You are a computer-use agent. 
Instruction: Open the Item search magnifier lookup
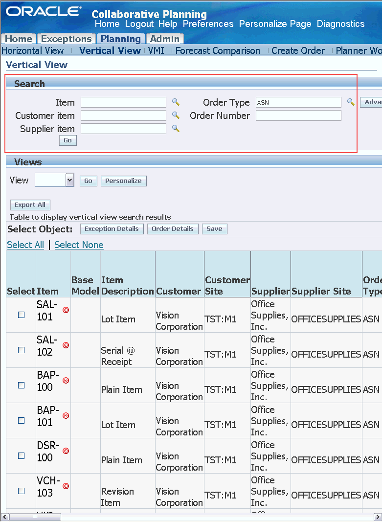click(x=176, y=102)
